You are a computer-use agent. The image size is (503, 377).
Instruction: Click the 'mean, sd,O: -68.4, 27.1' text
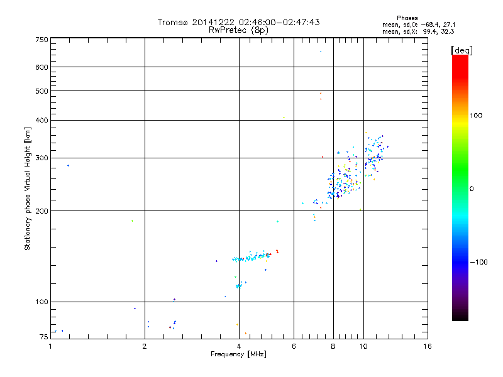tap(418, 25)
